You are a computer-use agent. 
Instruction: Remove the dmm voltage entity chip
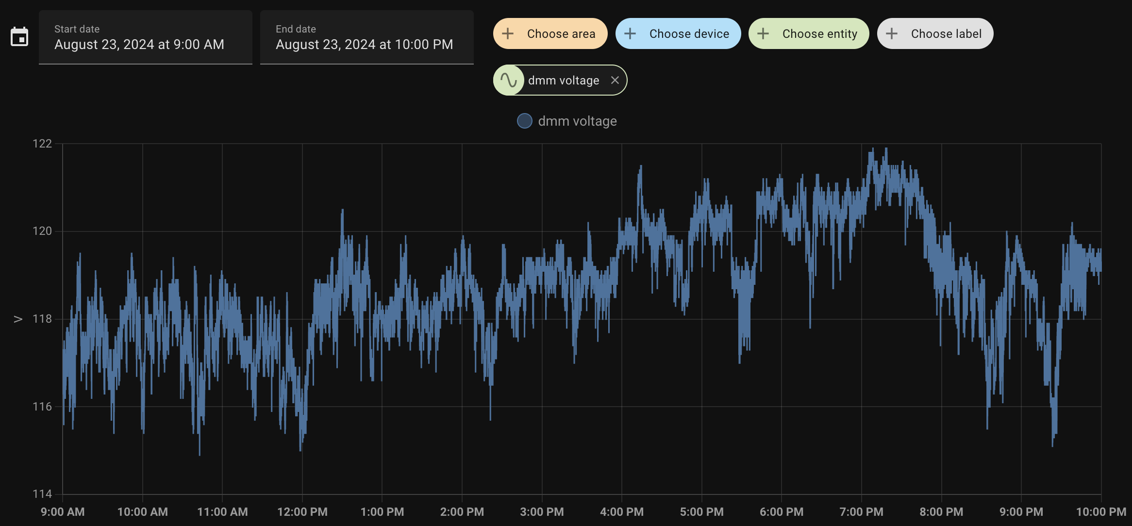point(615,80)
